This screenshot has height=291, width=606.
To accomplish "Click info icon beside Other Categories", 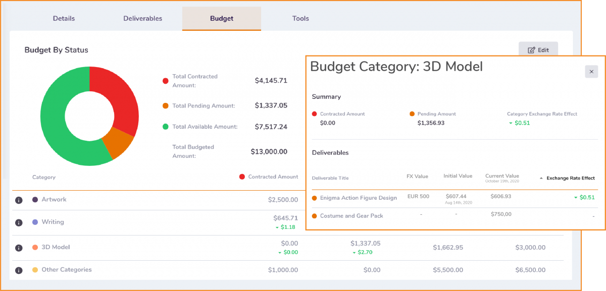I will tap(19, 270).
